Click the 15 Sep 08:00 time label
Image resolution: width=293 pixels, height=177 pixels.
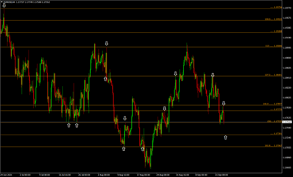[x=221, y=175]
